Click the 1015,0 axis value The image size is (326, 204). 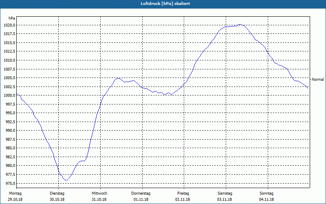(9, 43)
